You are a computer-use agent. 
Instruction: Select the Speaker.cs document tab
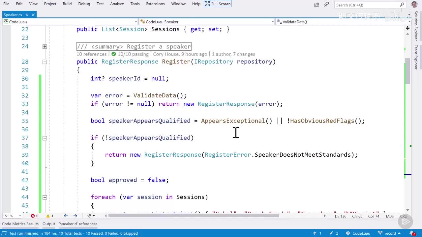click(x=13, y=14)
